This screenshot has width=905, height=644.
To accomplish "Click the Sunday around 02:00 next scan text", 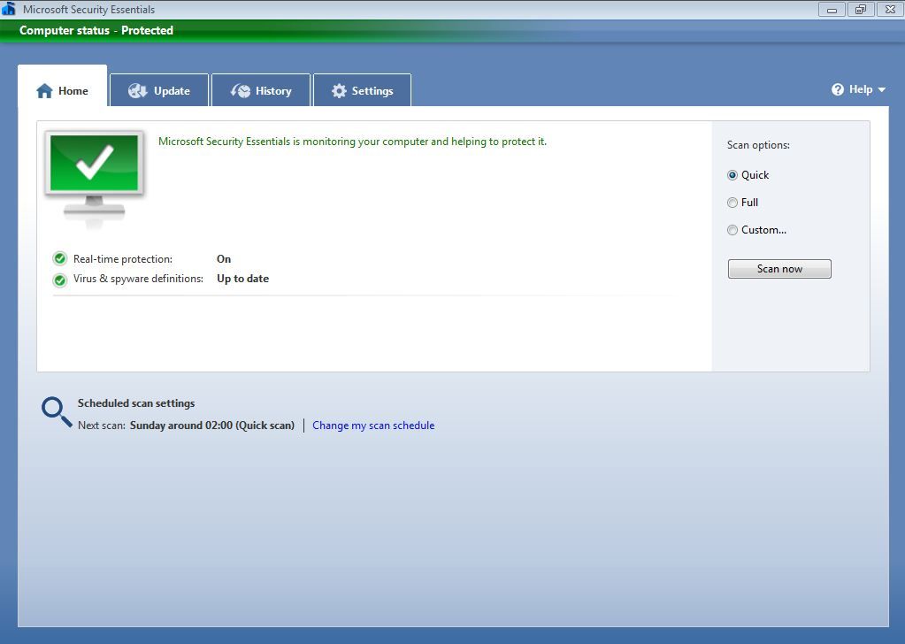I will [211, 425].
